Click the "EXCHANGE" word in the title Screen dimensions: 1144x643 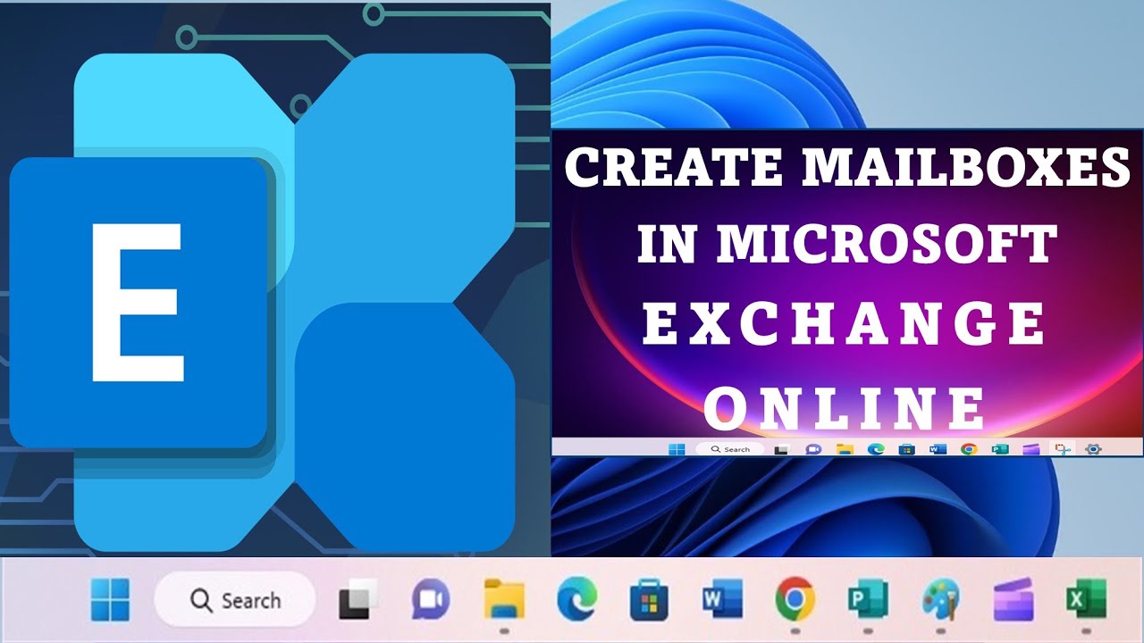click(x=845, y=324)
